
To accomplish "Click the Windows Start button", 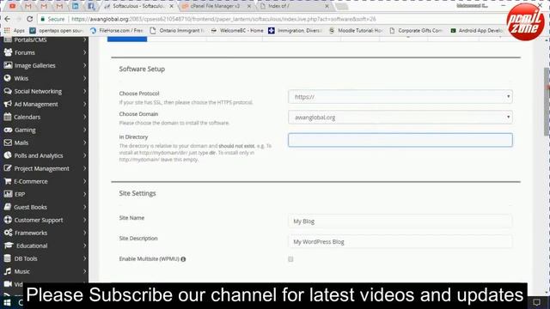I will [x=7, y=303].
